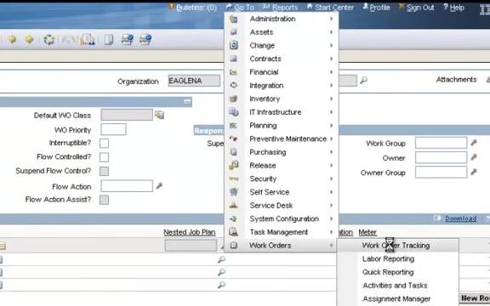Toggle the Flow Controlled? checkbox

pos(104,157)
